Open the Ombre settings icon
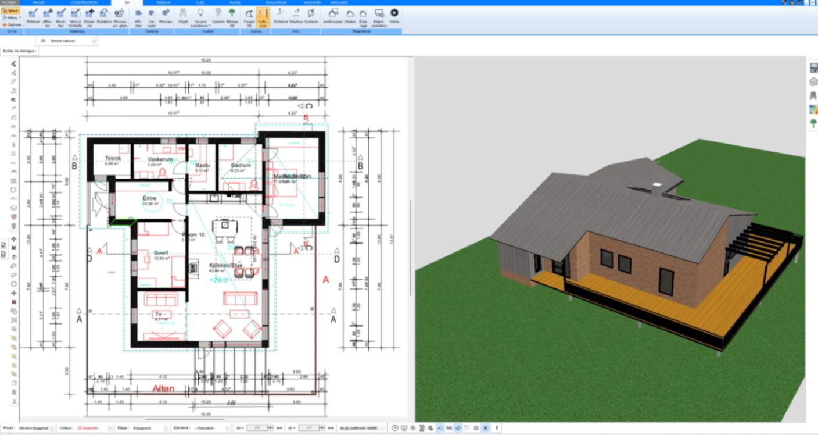Screen dimensions: 818x435 coord(350,16)
